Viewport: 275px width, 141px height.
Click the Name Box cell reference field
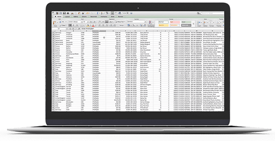pos(59,29)
